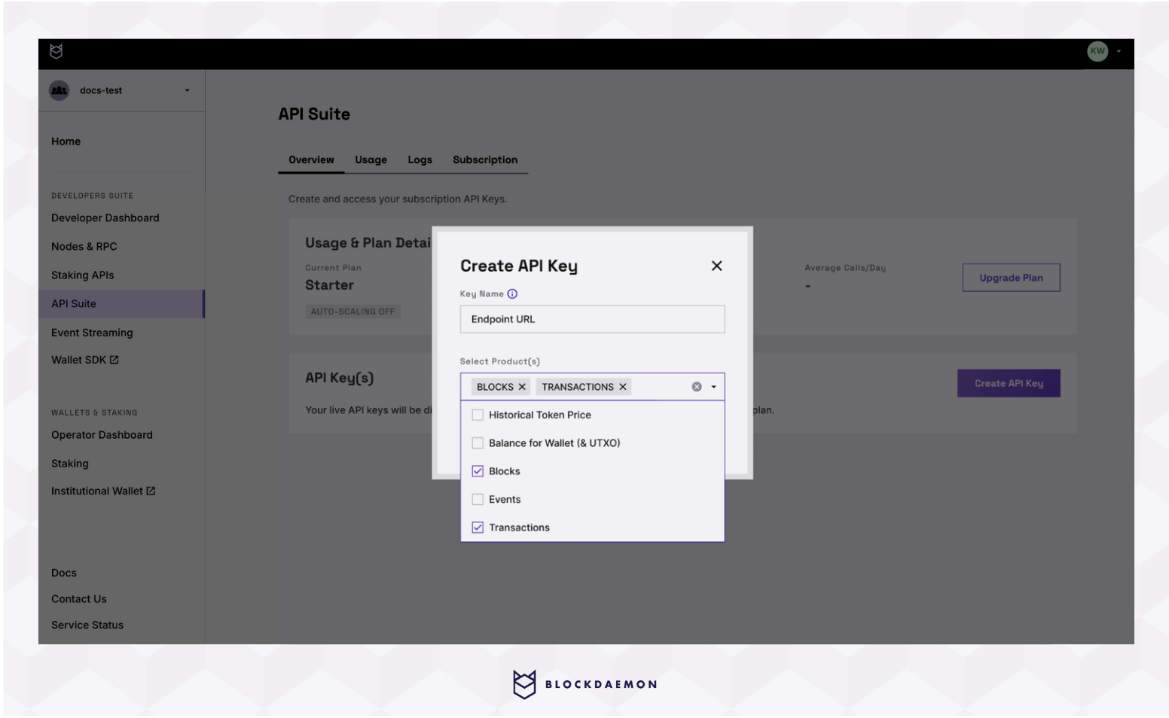
Task: Click the AUTO-SCALING OFF badge
Action: click(x=353, y=312)
